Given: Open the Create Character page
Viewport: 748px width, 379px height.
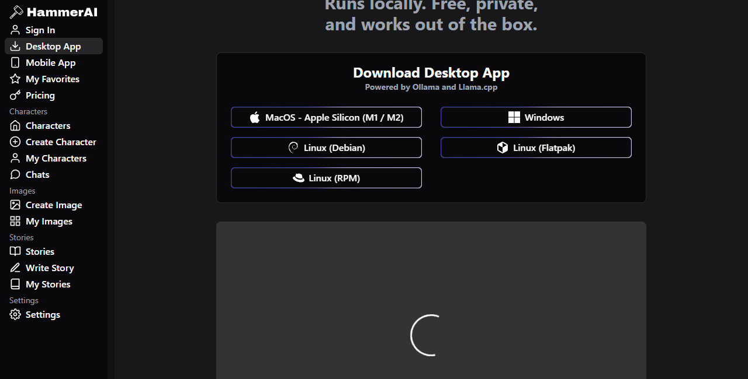Looking at the screenshot, I should pos(54,142).
